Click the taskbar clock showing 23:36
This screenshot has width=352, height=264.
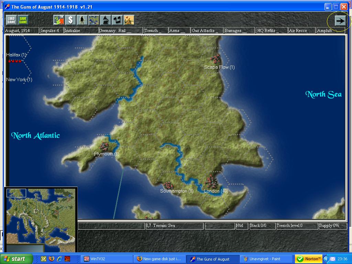coord(342,259)
